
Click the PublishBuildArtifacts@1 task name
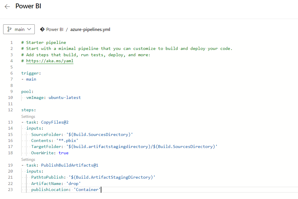click(x=69, y=165)
